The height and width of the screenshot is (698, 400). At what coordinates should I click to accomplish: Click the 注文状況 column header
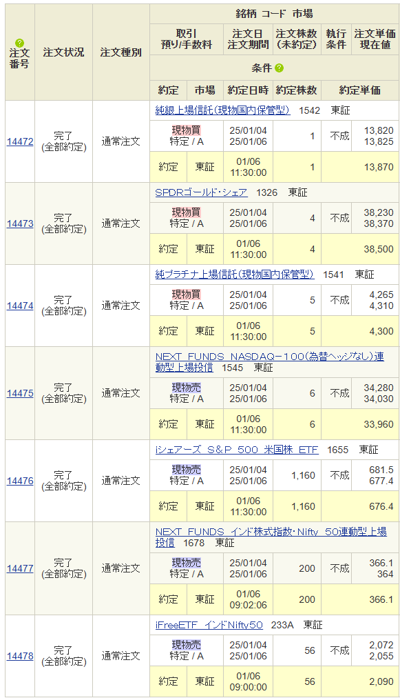[63, 52]
